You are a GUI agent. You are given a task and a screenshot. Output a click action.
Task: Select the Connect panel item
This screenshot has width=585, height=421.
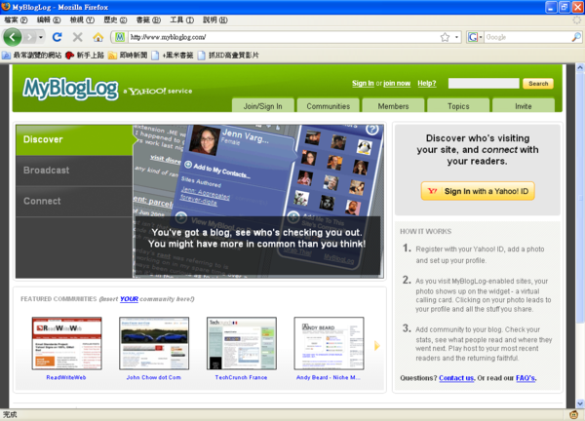pos(74,202)
